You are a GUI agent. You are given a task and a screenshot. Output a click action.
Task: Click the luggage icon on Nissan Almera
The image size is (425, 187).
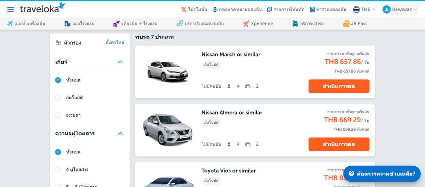pyautogui.click(x=248, y=145)
